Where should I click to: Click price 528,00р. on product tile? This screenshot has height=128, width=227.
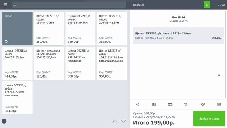[42, 76]
